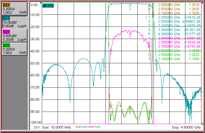Select the S22 SWR trace panel

[x=14, y=49]
